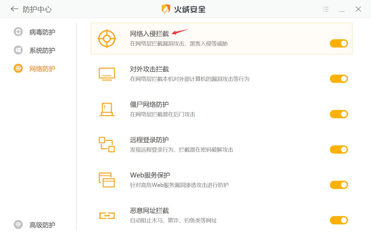This screenshot has height=244, width=371.
Task: Click the 远程登录防护 connected squares icon
Action: point(107,145)
